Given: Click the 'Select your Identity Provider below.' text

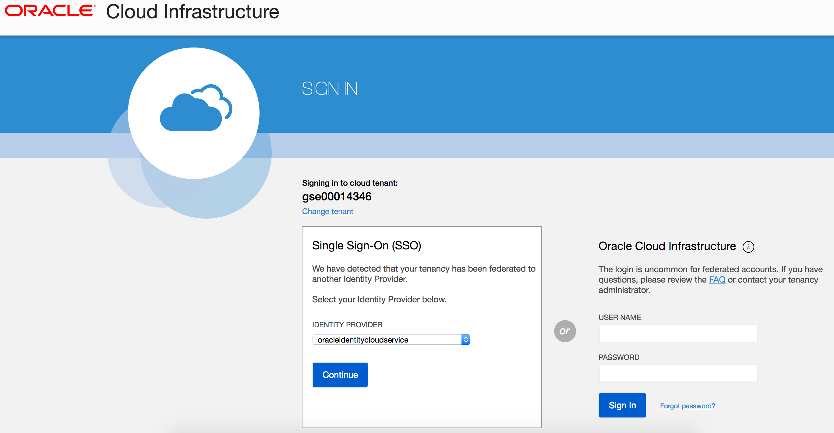Looking at the screenshot, I should (x=379, y=299).
